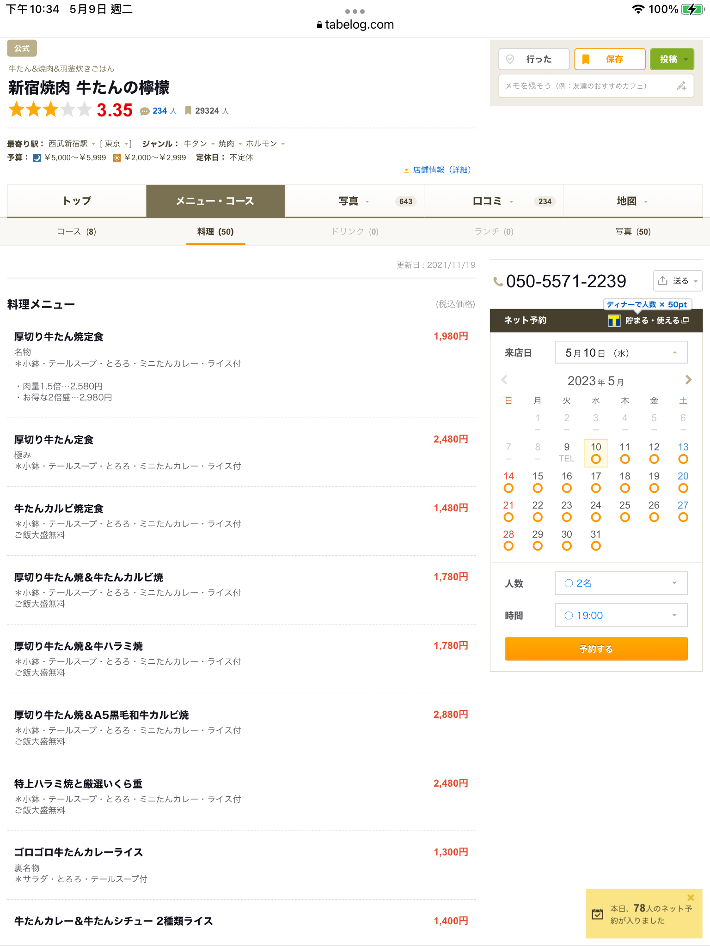Switch to コース (8) sub-tab

(77, 231)
